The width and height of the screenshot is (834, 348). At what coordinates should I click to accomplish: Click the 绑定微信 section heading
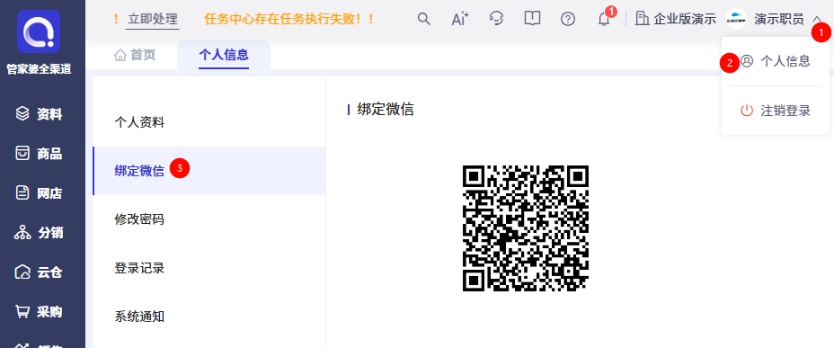(x=386, y=110)
